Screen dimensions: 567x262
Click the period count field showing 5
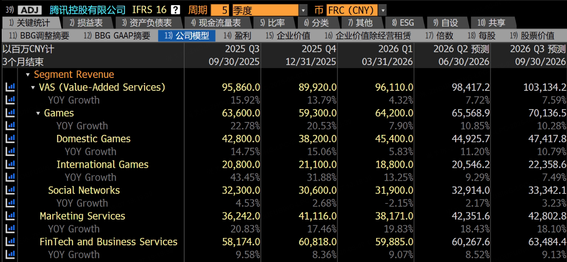[x=220, y=10]
